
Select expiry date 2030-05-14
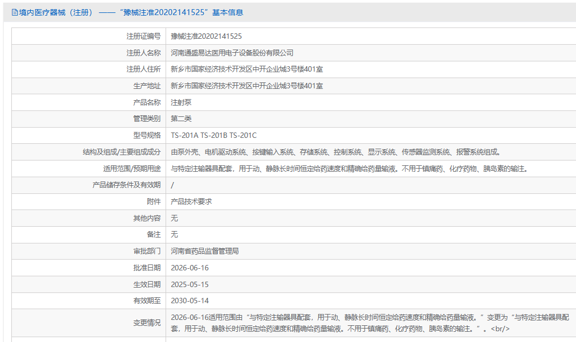(x=189, y=301)
